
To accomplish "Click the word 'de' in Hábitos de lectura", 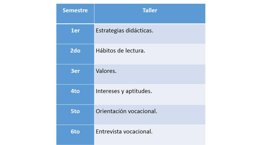I will coord(120,51).
